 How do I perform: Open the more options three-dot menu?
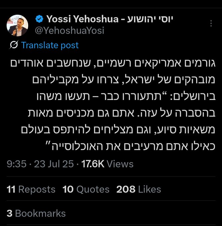(211, 24)
